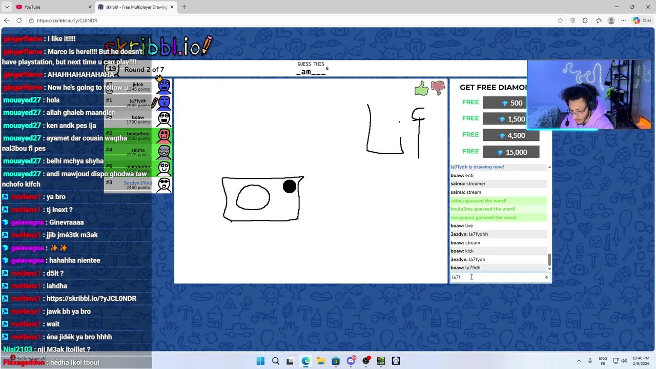
Task: Open OBS Studio from the taskbar
Action: click(366, 361)
